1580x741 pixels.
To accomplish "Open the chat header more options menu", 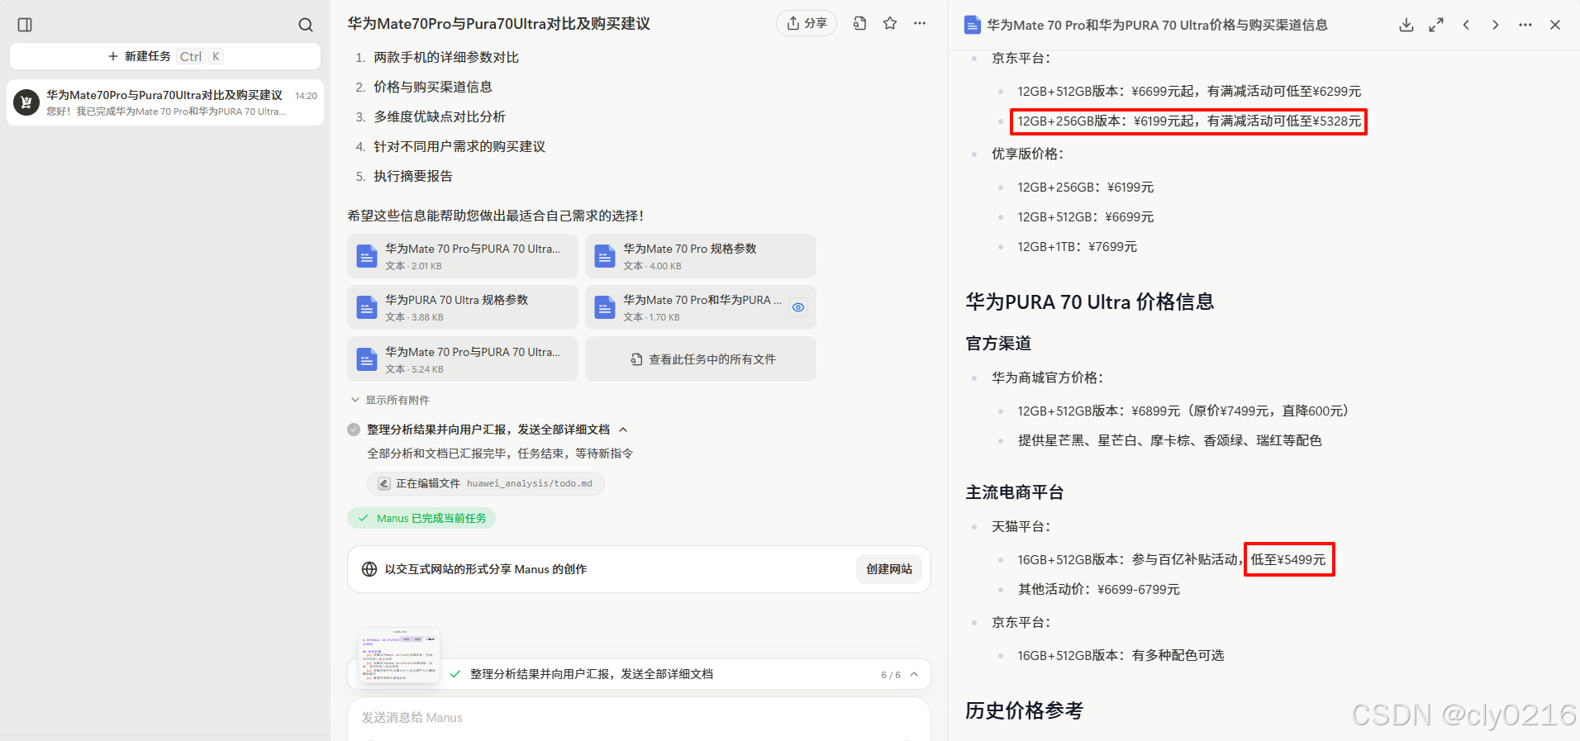I will coord(920,23).
